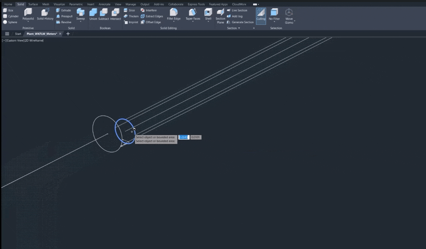This screenshot has height=249, width=426.
Task: Click Generate Section
Action: (240, 22)
